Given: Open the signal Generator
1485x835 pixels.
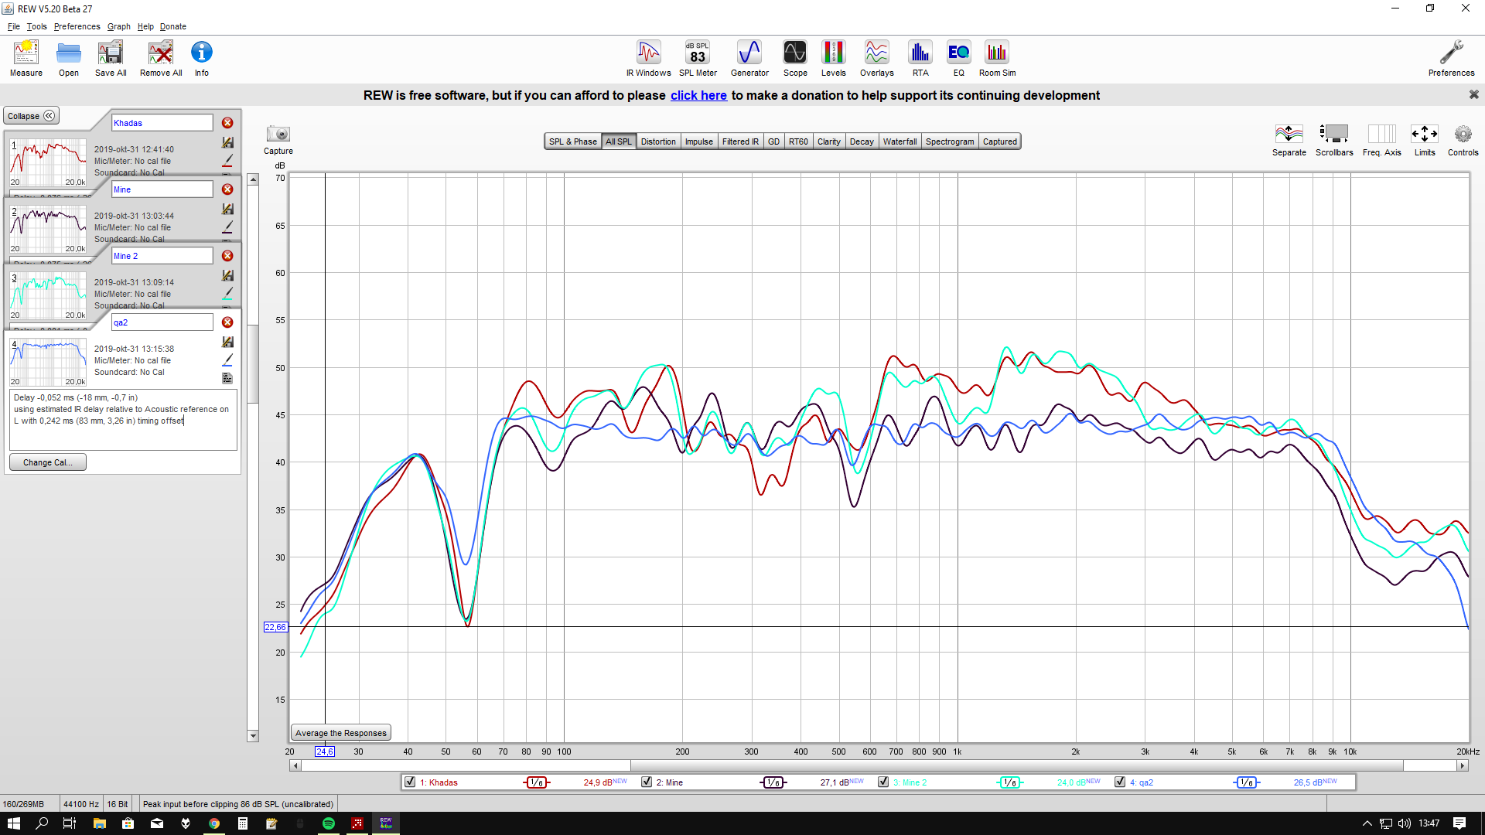Looking at the screenshot, I should (749, 59).
